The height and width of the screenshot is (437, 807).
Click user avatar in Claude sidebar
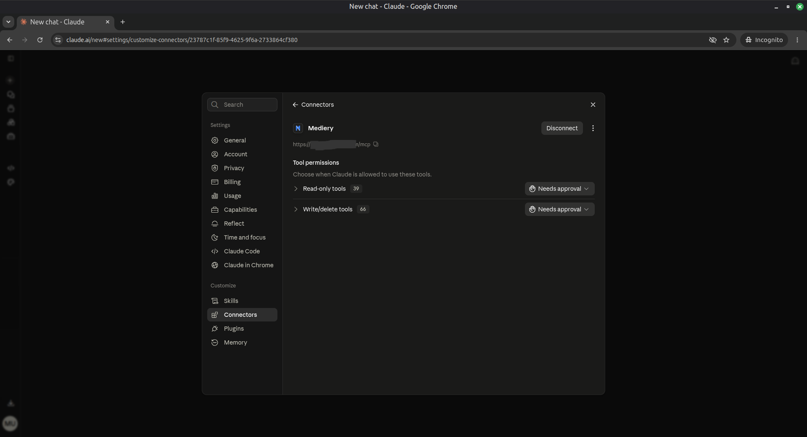click(x=10, y=423)
